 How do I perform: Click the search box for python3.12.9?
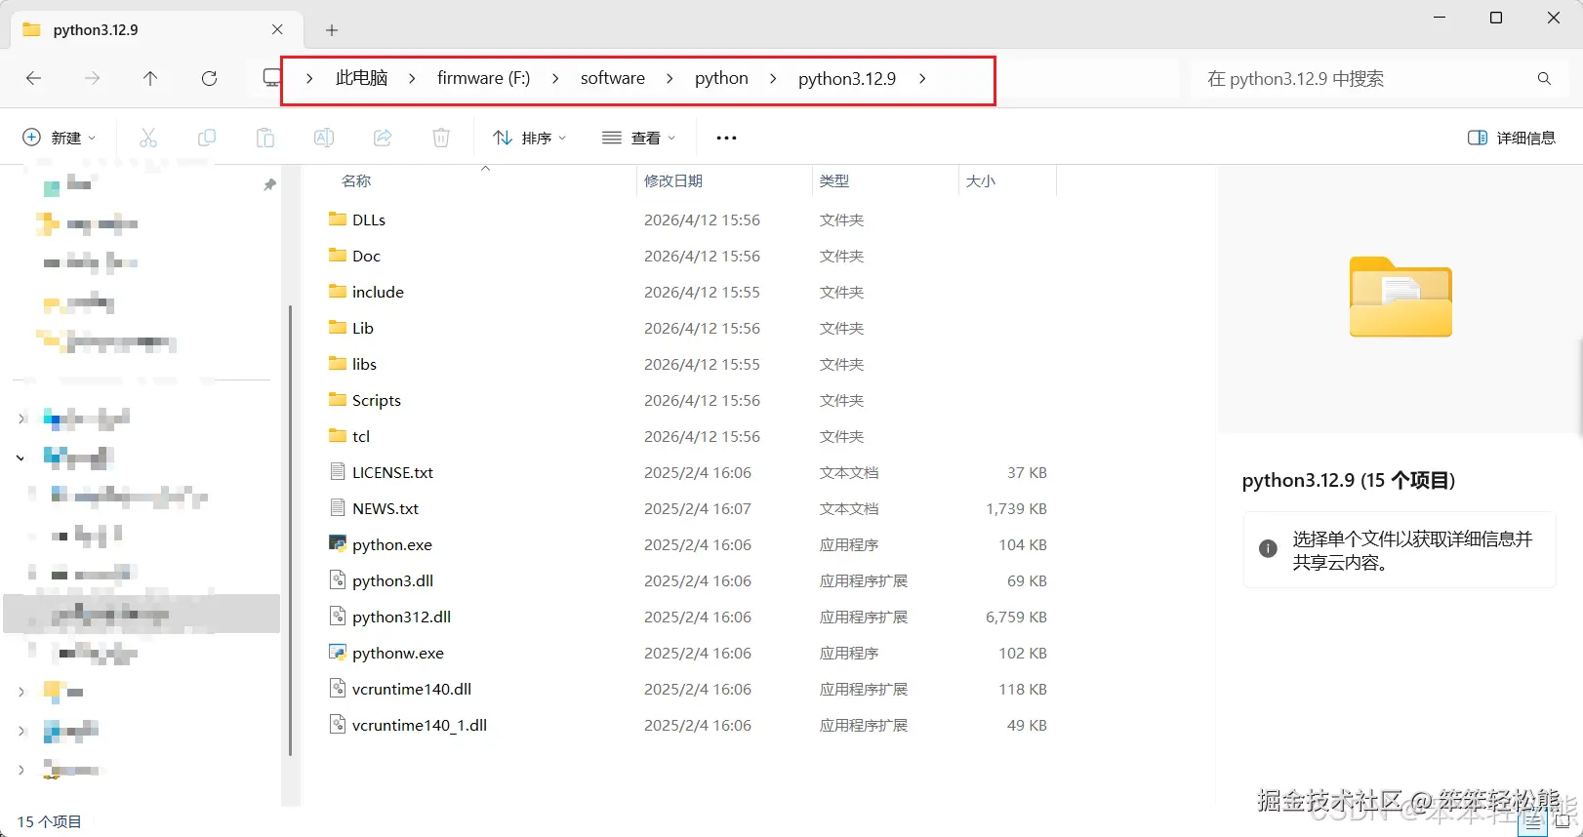pos(1379,79)
